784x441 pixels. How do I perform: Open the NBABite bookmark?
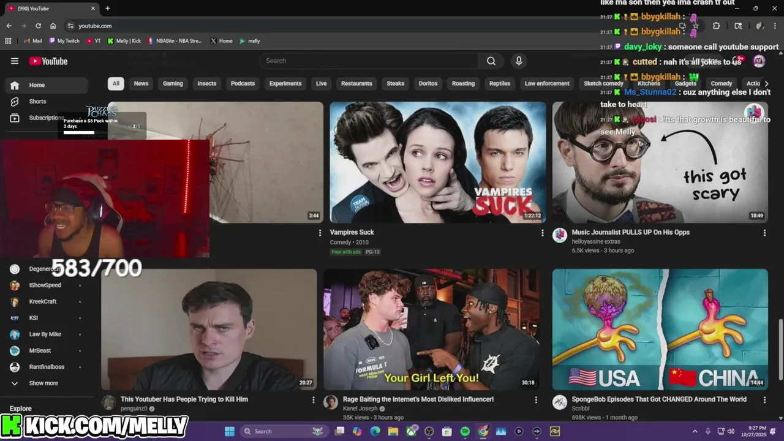[x=175, y=41]
